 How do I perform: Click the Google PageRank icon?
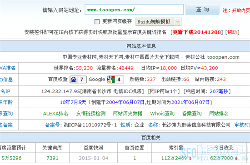111,80
